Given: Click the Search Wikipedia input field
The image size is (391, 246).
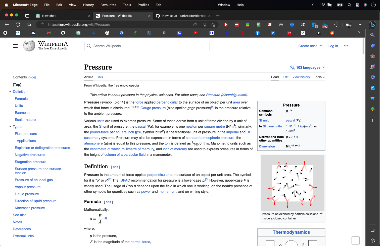Looking at the screenshot, I should pyautogui.click(x=147, y=46).
